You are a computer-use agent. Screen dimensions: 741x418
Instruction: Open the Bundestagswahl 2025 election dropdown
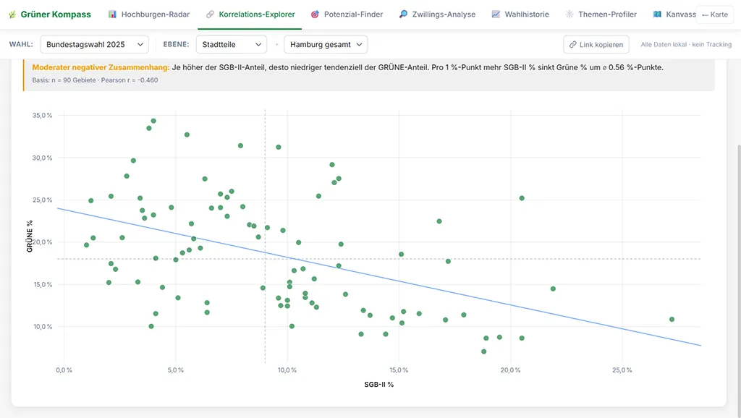coord(95,44)
